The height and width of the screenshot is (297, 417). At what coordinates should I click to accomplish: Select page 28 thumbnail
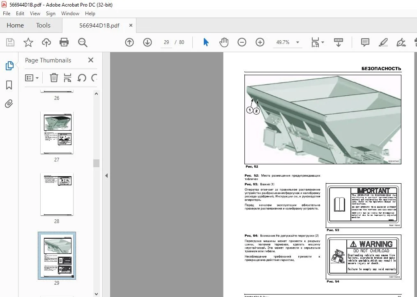(57, 194)
